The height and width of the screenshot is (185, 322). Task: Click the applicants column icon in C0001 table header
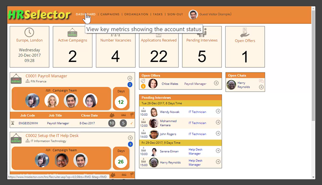(112, 115)
